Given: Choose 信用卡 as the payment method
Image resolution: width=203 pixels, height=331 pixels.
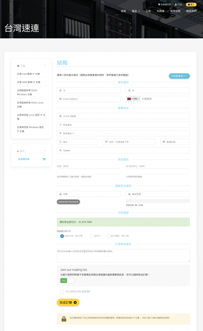Looking at the screenshot, I should pyautogui.click(x=92, y=236).
